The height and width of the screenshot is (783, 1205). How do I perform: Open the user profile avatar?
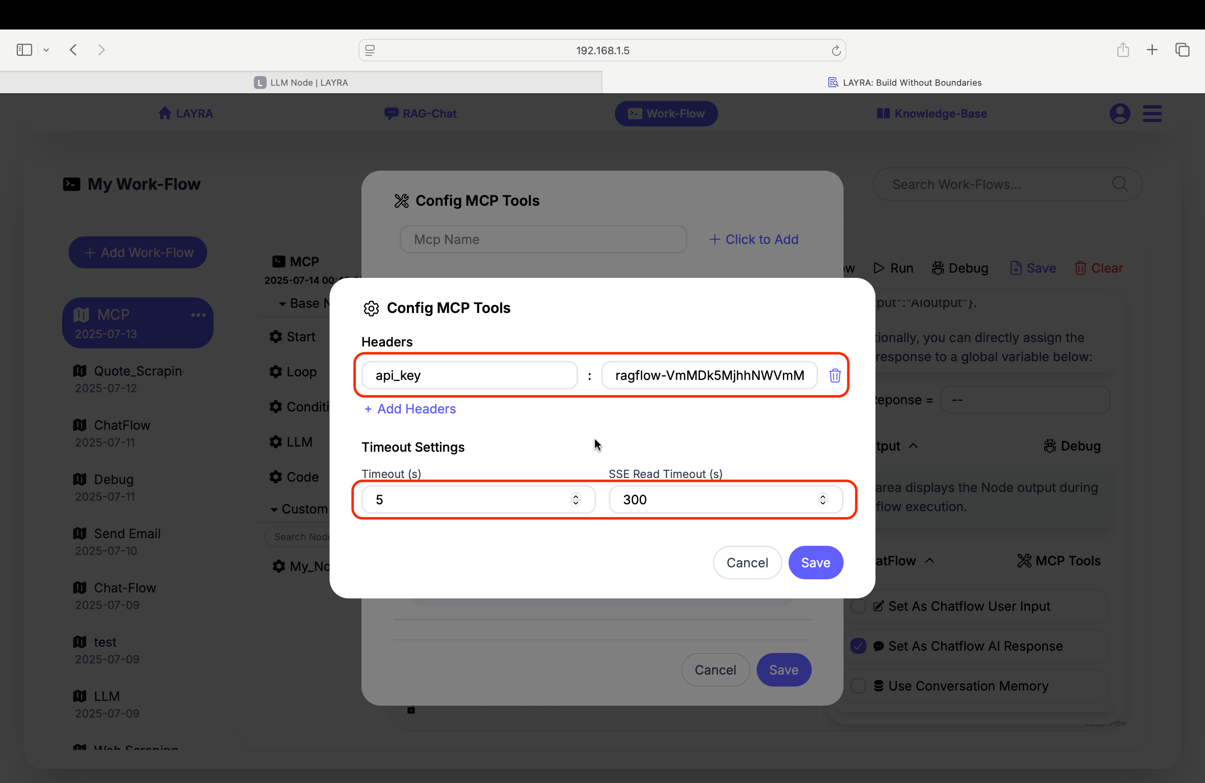1120,114
